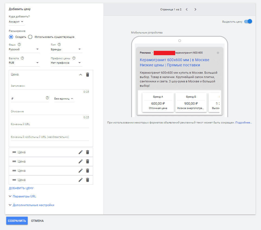Open the Бренды type dropdown

point(67,49)
